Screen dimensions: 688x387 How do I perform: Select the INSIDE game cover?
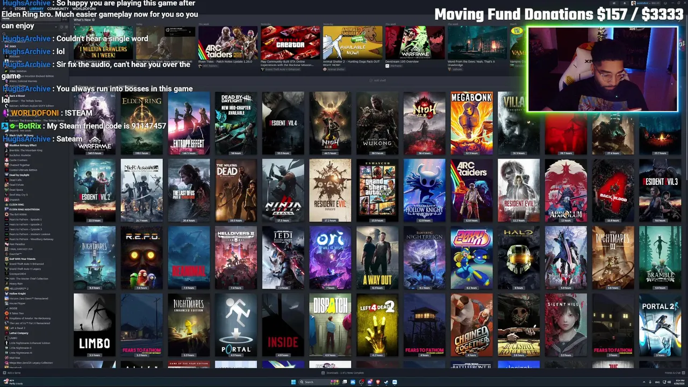coord(283,325)
